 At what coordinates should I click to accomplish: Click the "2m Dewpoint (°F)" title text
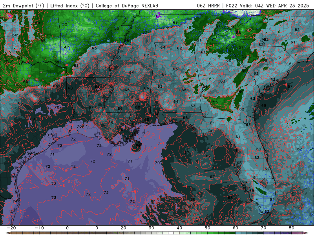(23, 5)
